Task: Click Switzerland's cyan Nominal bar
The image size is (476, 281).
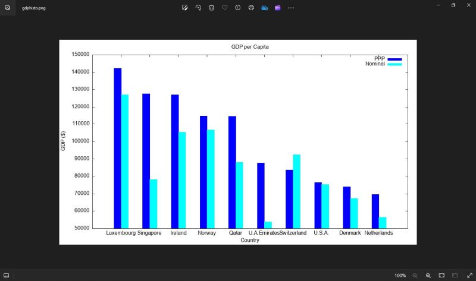Action: pos(296,191)
